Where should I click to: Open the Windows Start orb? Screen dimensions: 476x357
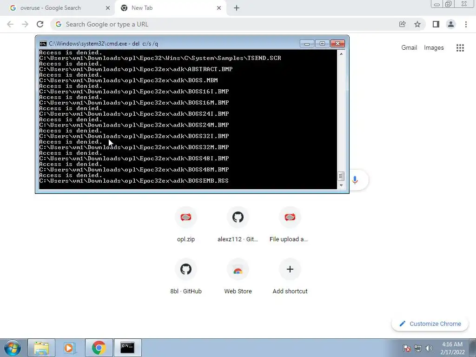click(12, 348)
